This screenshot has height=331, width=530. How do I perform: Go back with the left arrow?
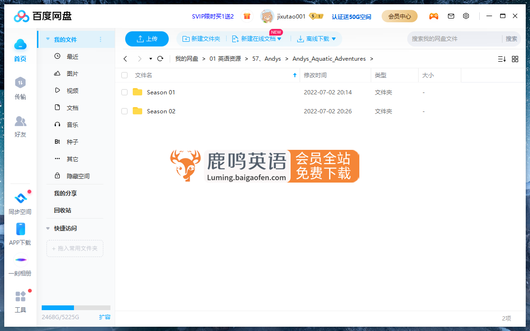click(x=126, y=59)
